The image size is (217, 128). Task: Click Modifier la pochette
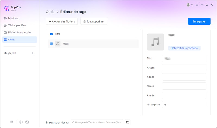tap(184, 48)
